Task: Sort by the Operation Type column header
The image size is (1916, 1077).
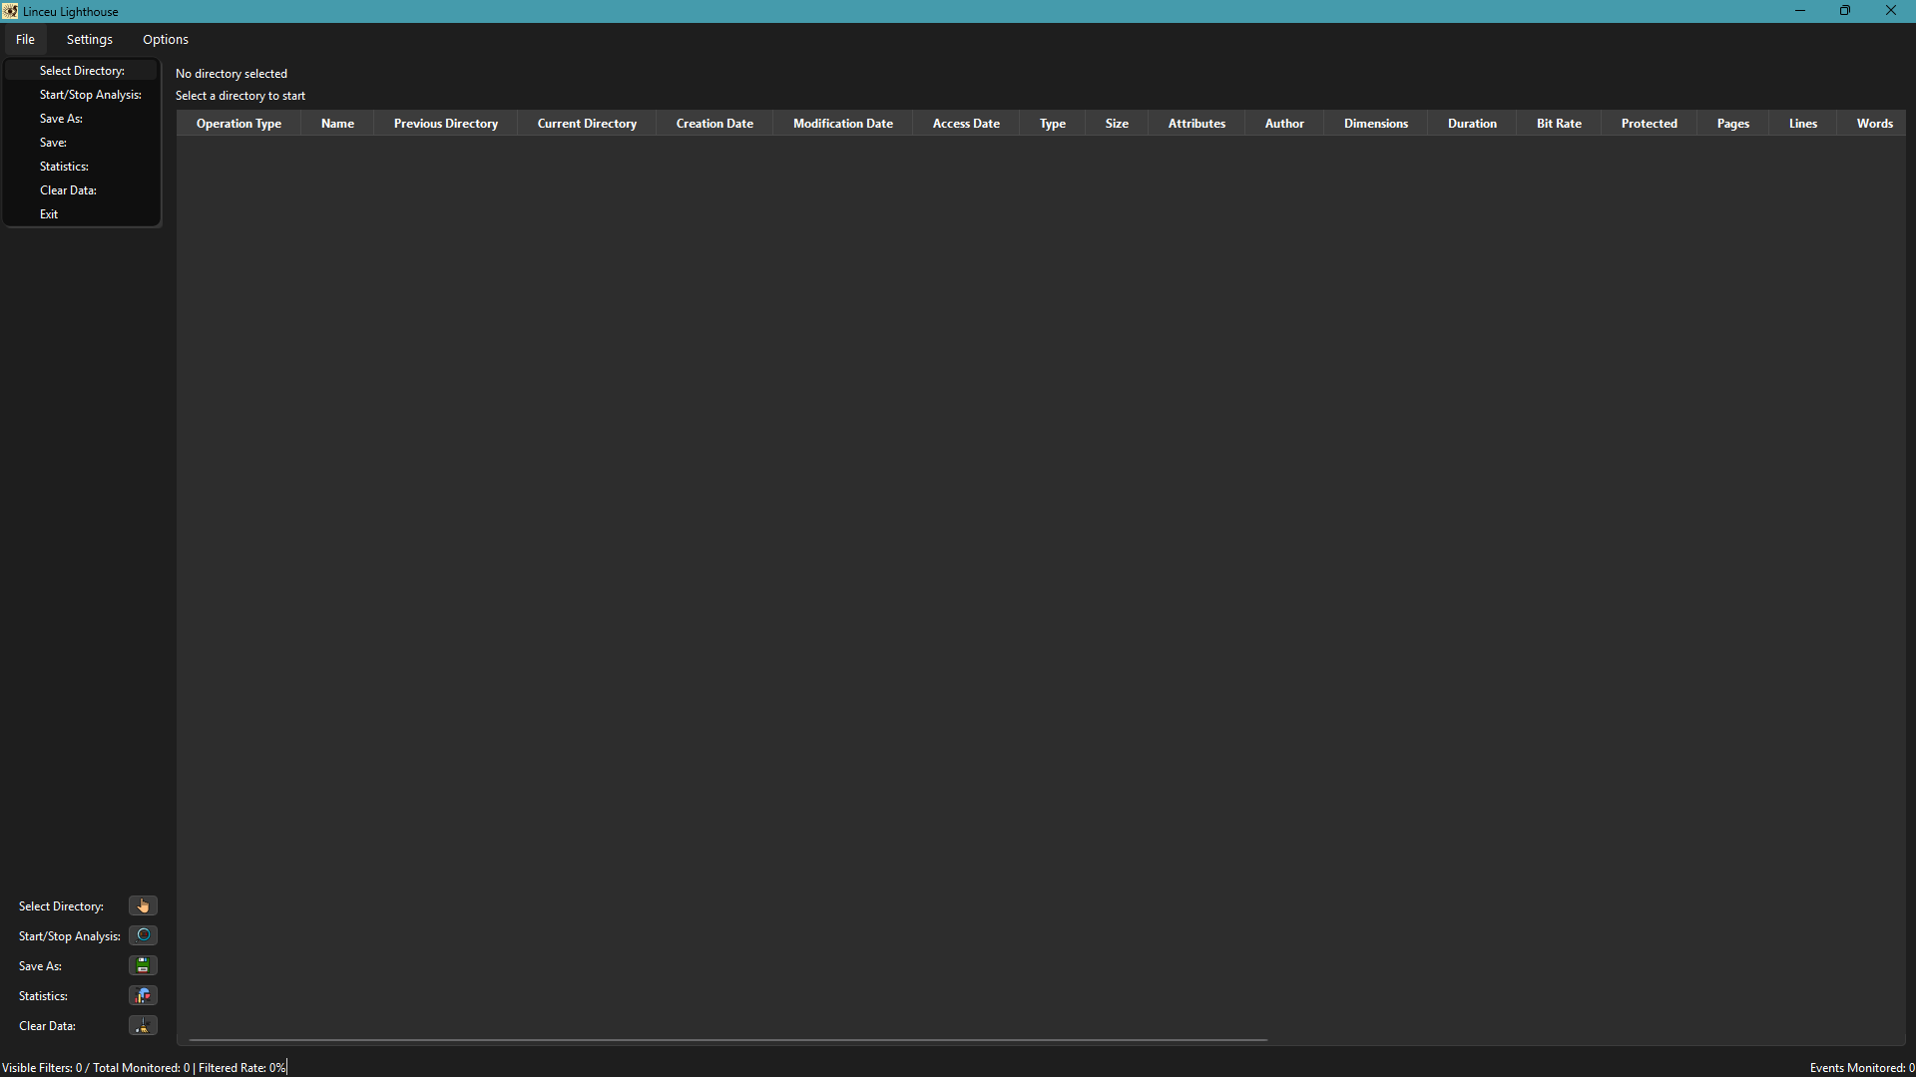Action: 239,124
